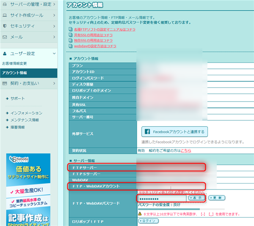Open the 共有SSLの利用法はコチラ link
The image size is (254, 226).
click(x=93, y=35)
